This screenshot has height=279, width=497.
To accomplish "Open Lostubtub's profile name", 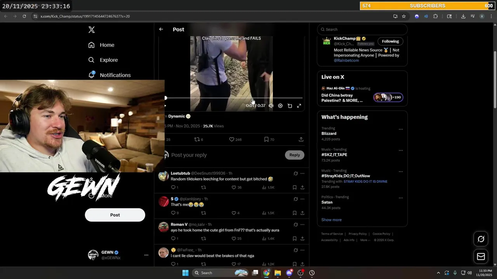I will click(x=180, y=174).
